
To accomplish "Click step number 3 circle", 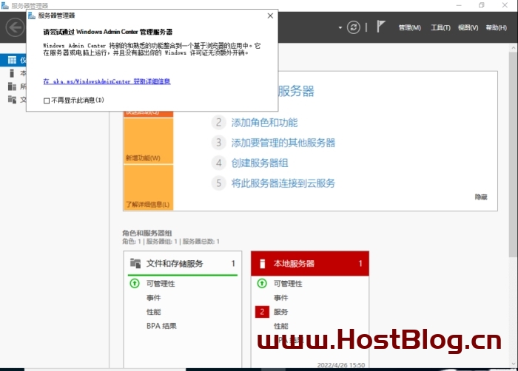I will tap(219, 143).
